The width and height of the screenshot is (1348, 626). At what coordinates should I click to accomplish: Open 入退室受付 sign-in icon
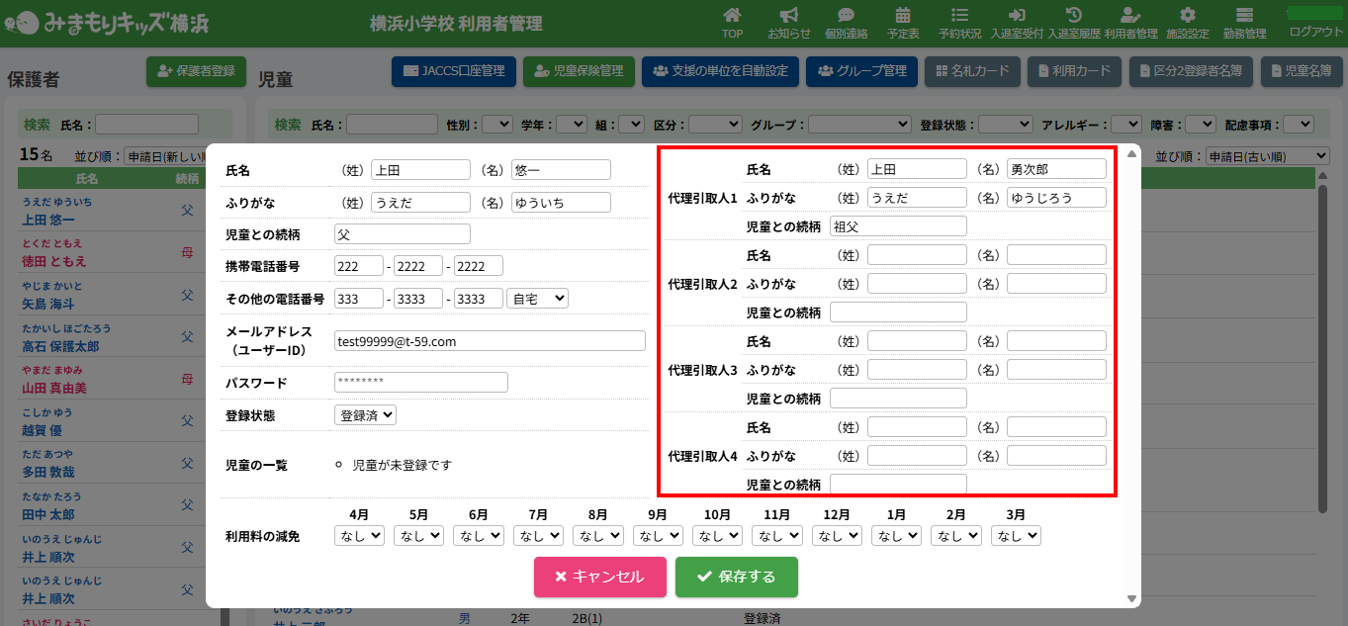[1017, 17]
